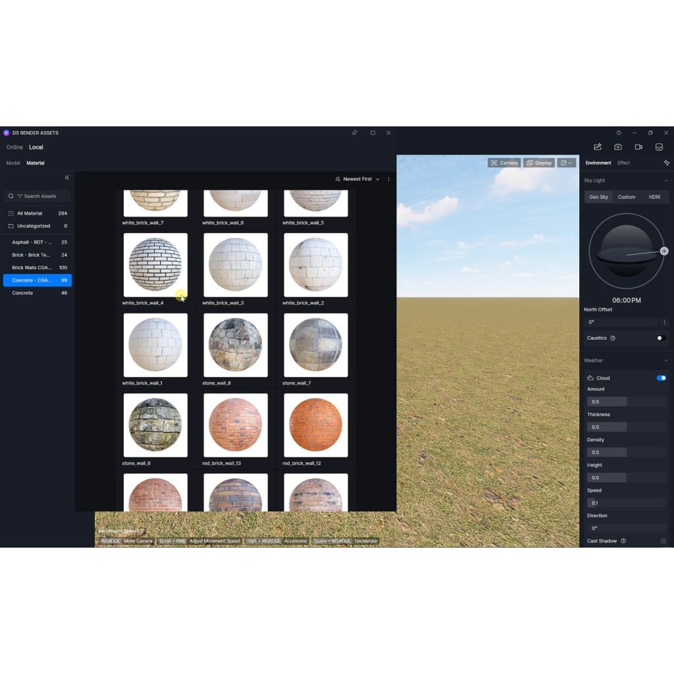Image resolution: width=674 pixels, height=674 pixels.
Task: Open the image render camera icon
Action: [x=618, y=147]
